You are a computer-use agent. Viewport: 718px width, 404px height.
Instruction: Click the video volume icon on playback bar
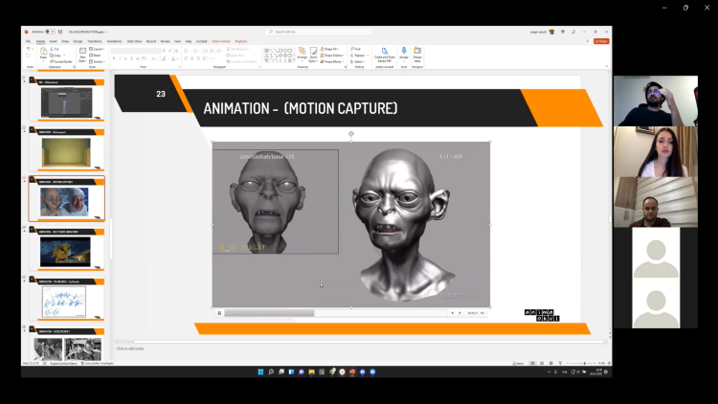click(x=482, y=313)
